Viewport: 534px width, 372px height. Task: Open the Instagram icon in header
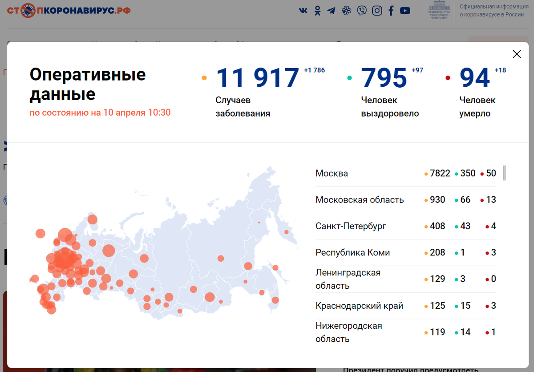[x=377, y=11]
